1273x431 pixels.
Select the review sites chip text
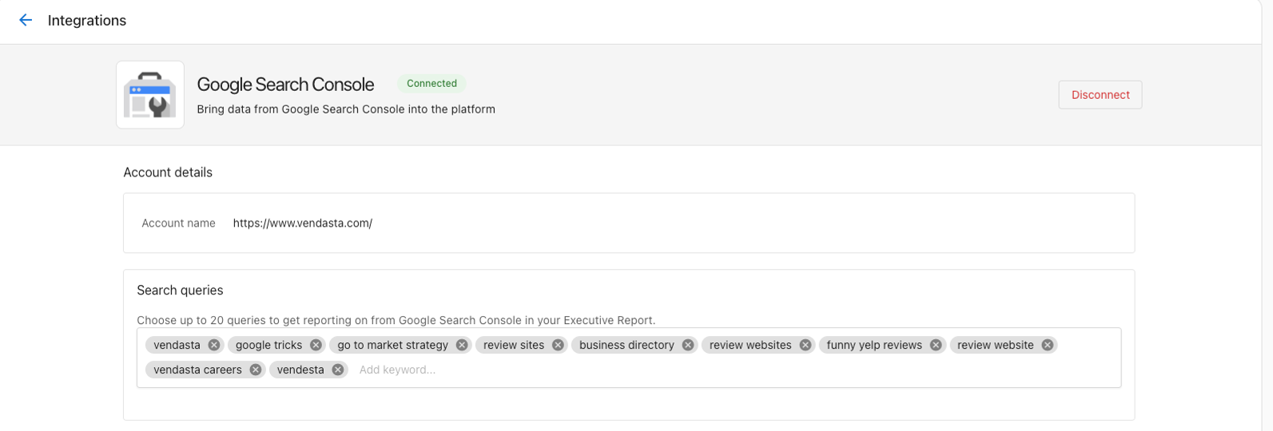[x=514, y=346]
